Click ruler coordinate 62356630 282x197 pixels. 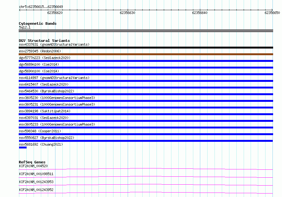coord(127,13)
